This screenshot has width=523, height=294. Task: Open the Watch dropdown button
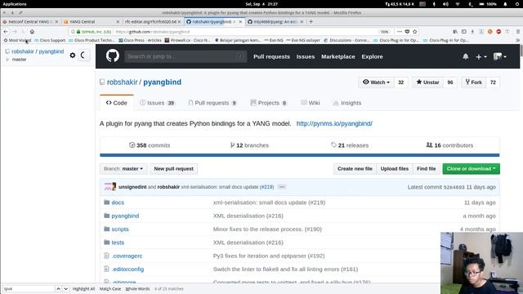pos(376,82)
